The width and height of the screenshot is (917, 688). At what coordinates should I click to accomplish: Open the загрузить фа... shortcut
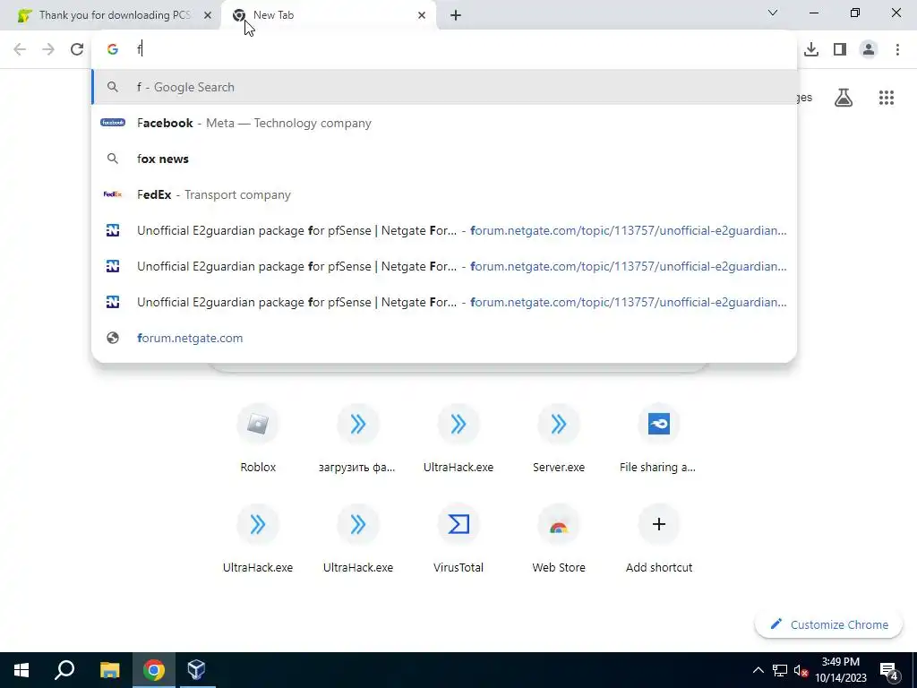358,439
